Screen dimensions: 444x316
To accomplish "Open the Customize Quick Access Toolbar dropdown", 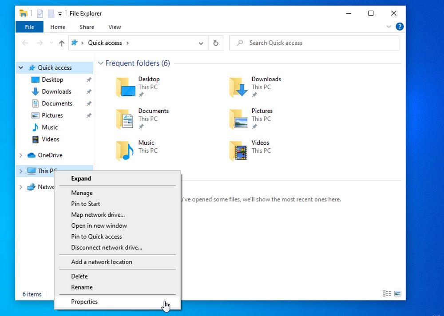I will tap(60, 14).
